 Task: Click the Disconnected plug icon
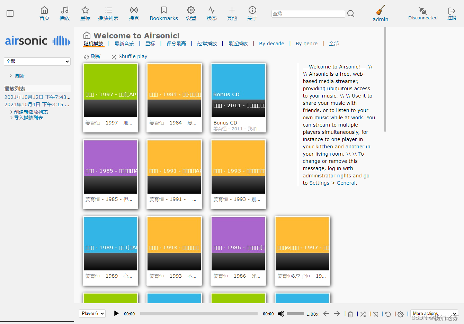point(423,10)
